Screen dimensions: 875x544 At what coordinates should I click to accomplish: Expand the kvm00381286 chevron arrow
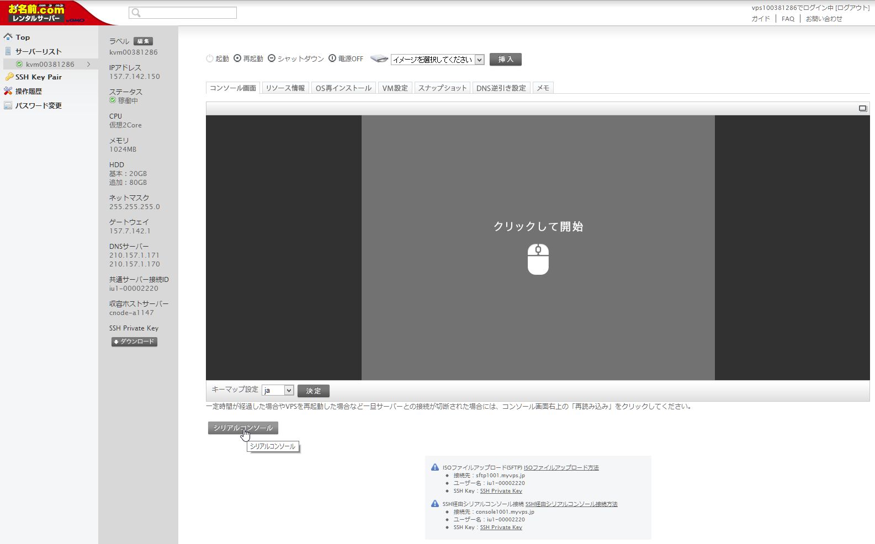(x=88, y=65)
